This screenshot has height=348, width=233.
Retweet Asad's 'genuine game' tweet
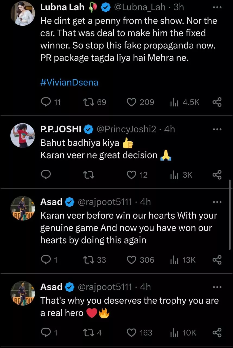[x=89, y=260]
